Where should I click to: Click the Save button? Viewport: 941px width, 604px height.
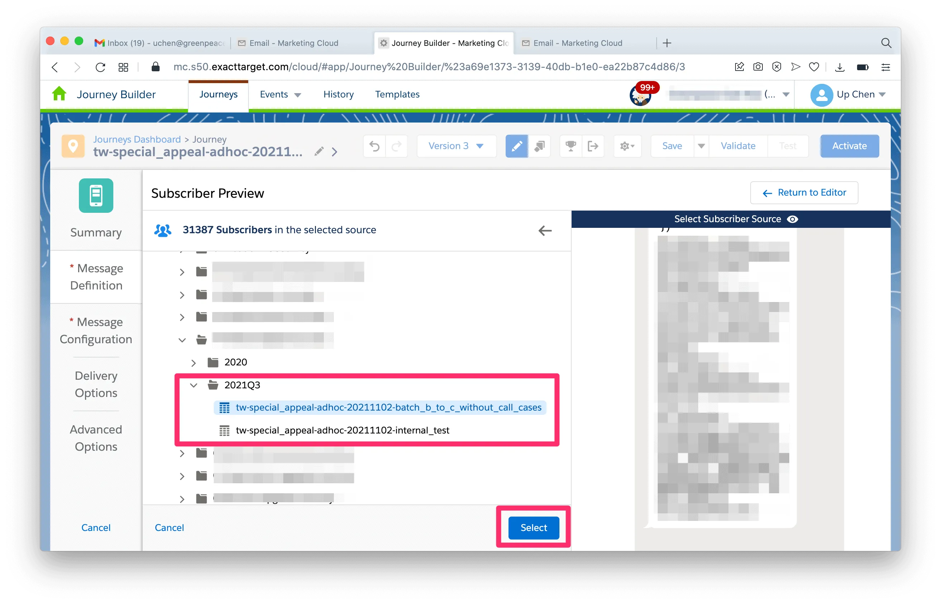[672, 146]
